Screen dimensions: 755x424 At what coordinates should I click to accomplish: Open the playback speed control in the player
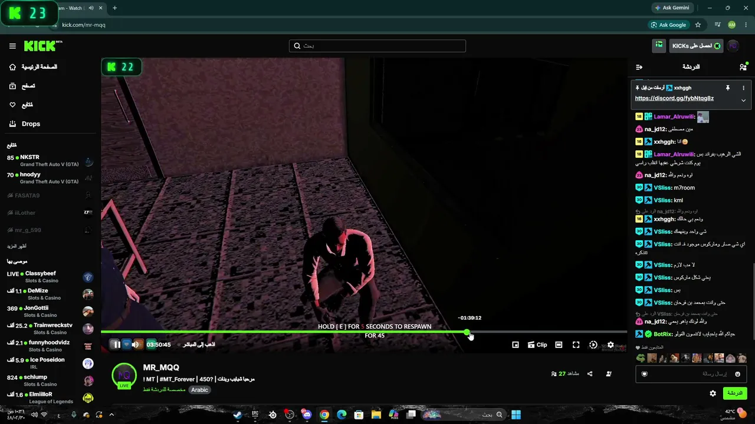(593, 345)
